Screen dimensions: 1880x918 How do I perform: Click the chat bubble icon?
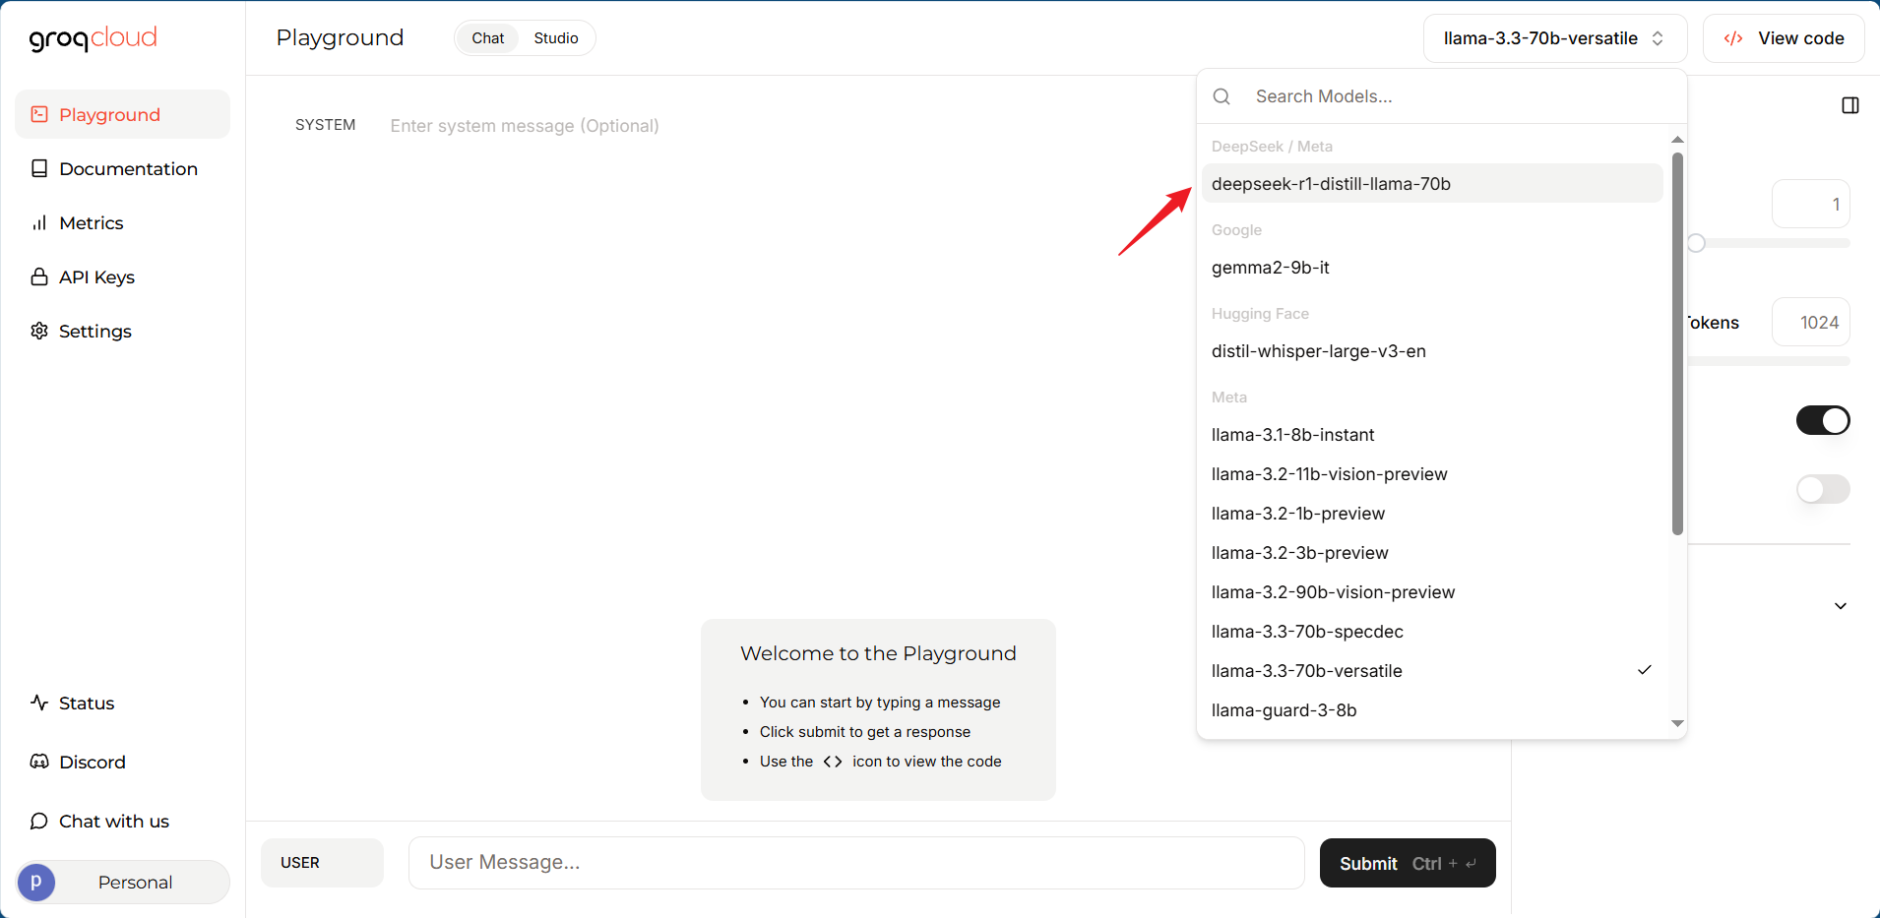click(39, 821)
